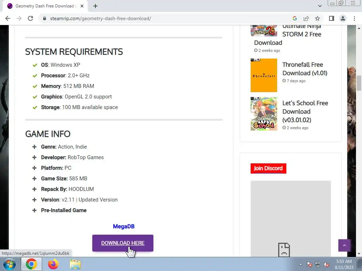Click the browser back arrow
Image resolution: width=362 pixels, height=271 pixels.
8,18
